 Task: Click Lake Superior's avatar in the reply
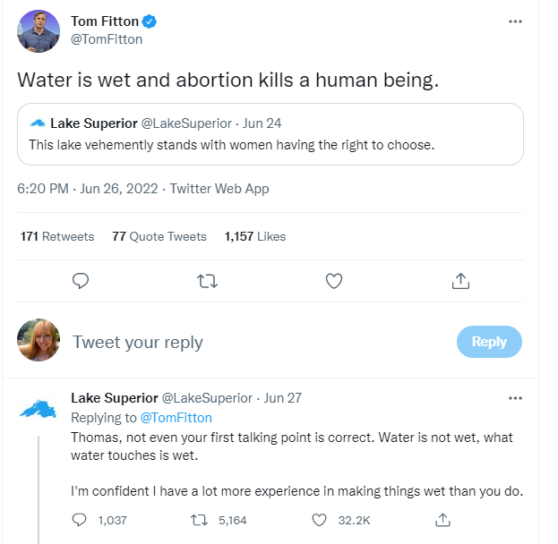pyautogui.click(x=39, y=408)
